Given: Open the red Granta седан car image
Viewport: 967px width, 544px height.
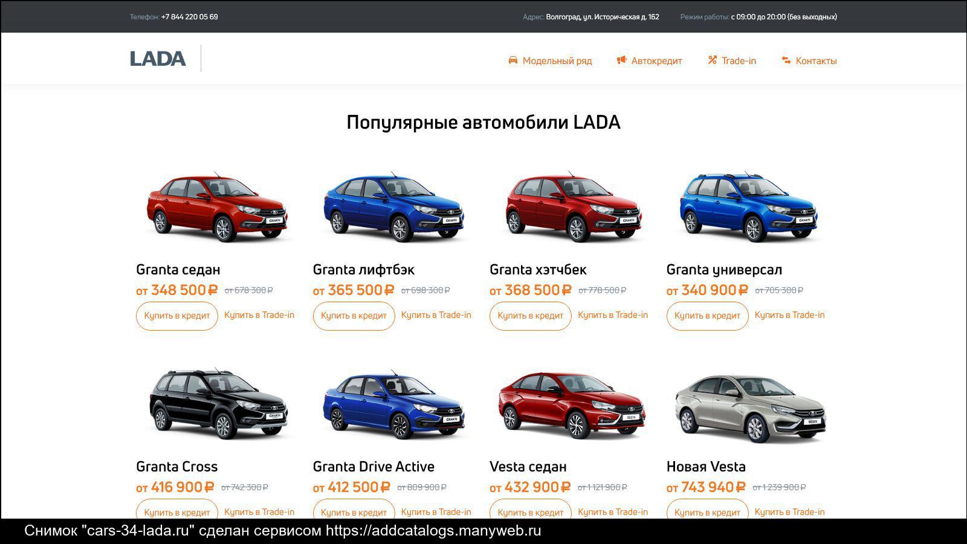Looking at the screenshot, I should [x=217, y=207].
